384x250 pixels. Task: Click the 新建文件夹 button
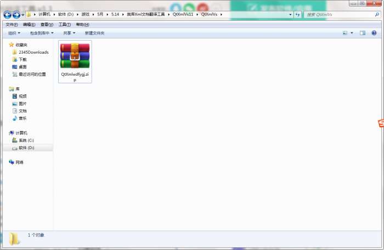[x=94, y=33]
